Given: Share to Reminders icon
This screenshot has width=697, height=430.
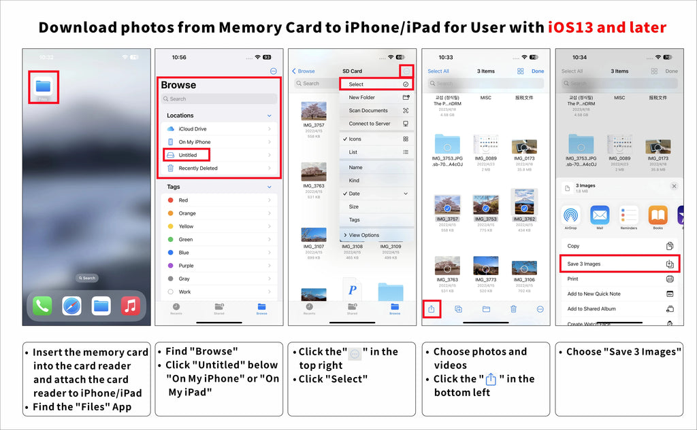Looking at the screenshot, I should [628, 215].
